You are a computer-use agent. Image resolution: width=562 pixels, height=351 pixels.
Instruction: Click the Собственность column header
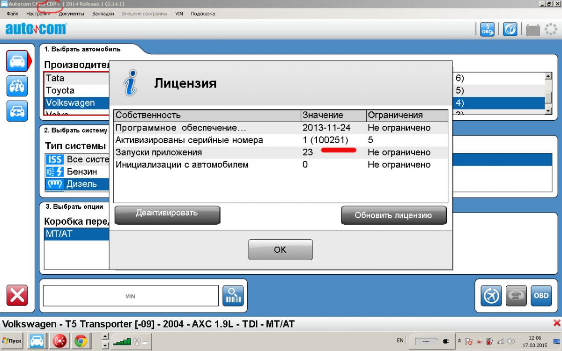coord(207,115)
